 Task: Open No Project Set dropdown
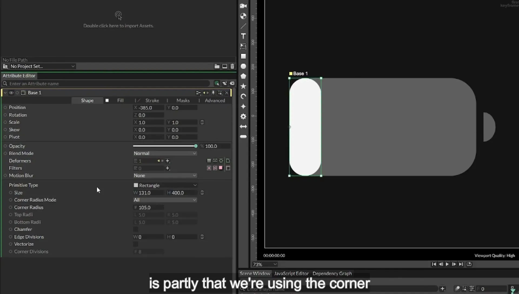[x=42, y=66]
